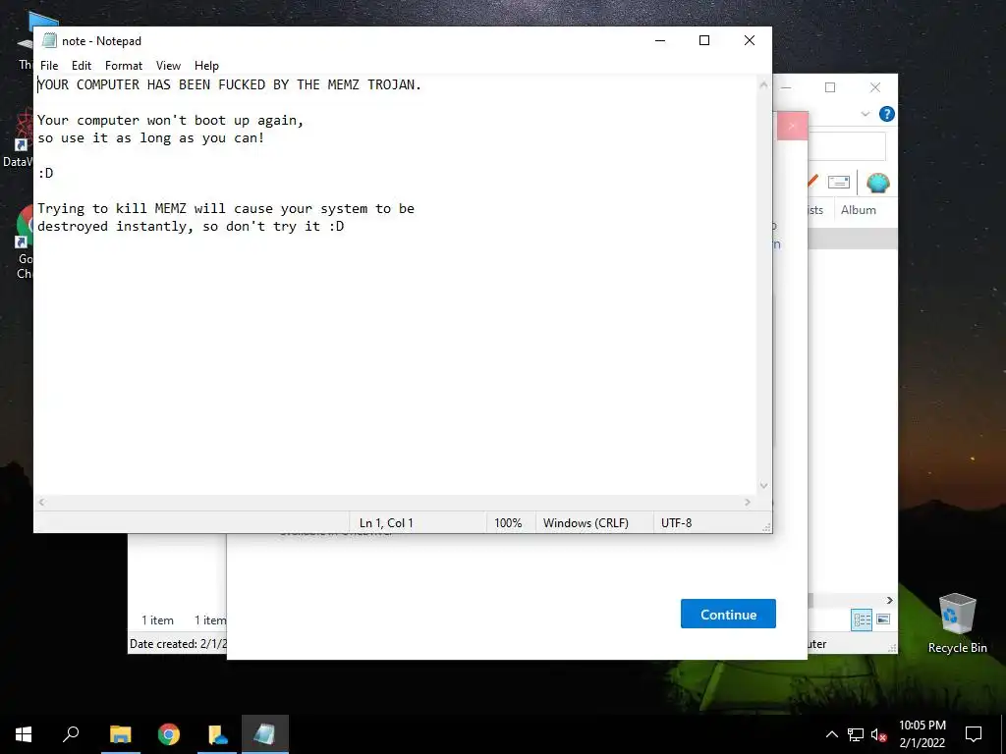Click the muted volume tray icon
Viewport: 1006px width, 754px height.
[x=878, y=734]
